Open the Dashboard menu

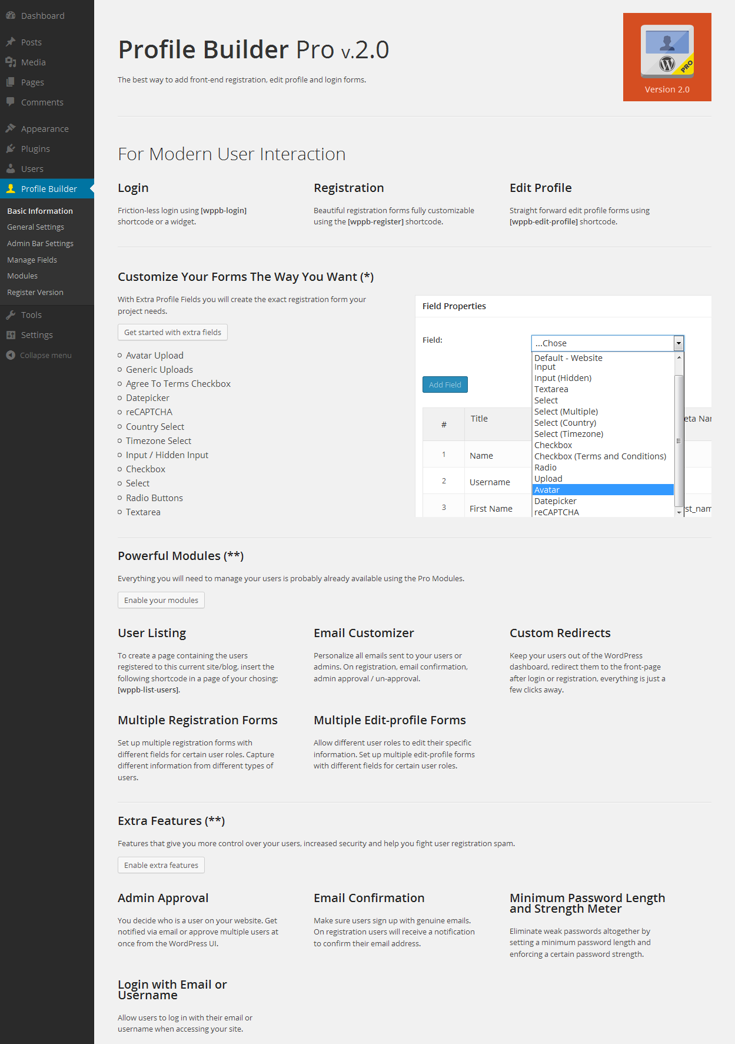(47, 15)
